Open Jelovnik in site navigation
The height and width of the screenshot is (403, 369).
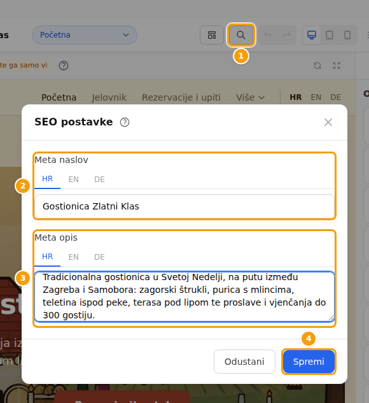[109, 97]
